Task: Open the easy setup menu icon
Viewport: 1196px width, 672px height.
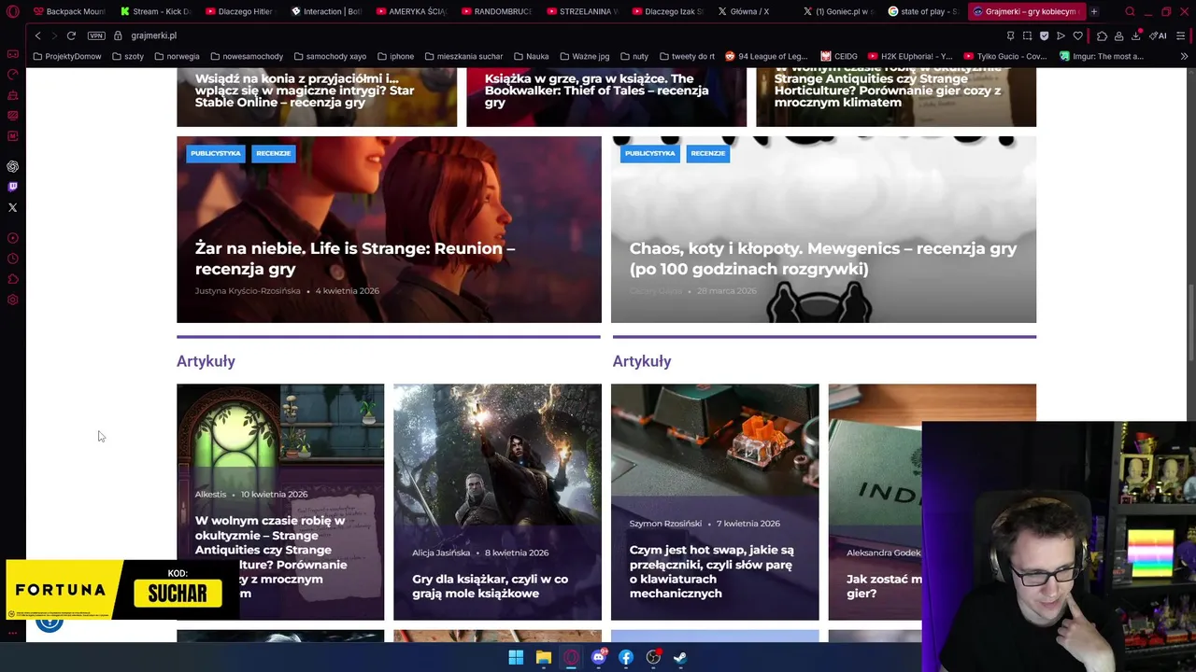Action: pyautogui.click(x=1180, y=35)
